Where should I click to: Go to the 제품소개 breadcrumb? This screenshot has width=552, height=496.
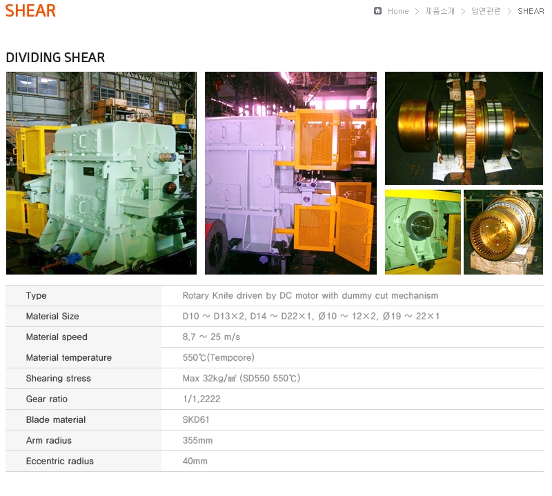[440, 11]
